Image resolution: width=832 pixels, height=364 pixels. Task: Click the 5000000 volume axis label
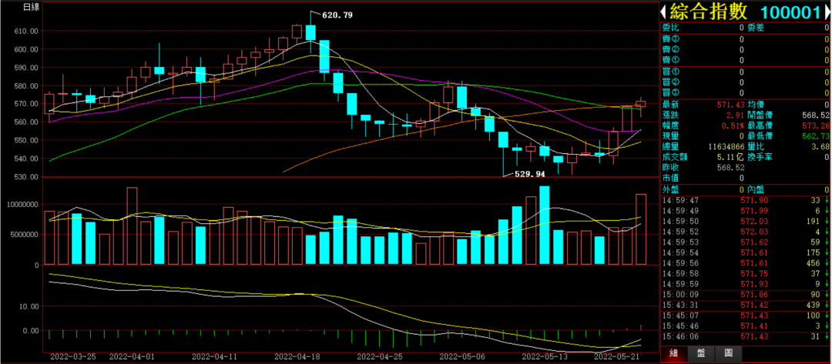click(x=25, y=234)
